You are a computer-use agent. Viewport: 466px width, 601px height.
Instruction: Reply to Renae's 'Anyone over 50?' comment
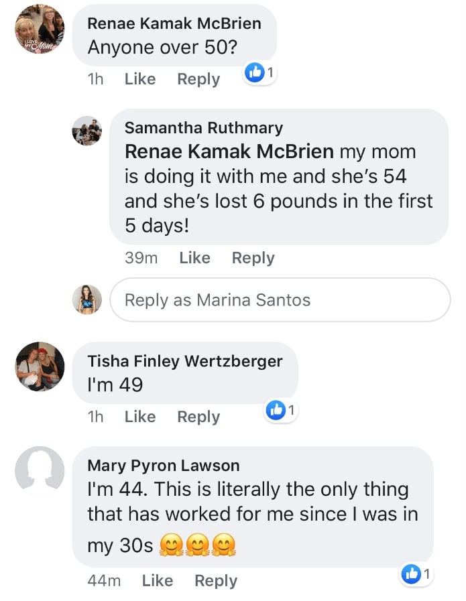[x=198, y=79]
